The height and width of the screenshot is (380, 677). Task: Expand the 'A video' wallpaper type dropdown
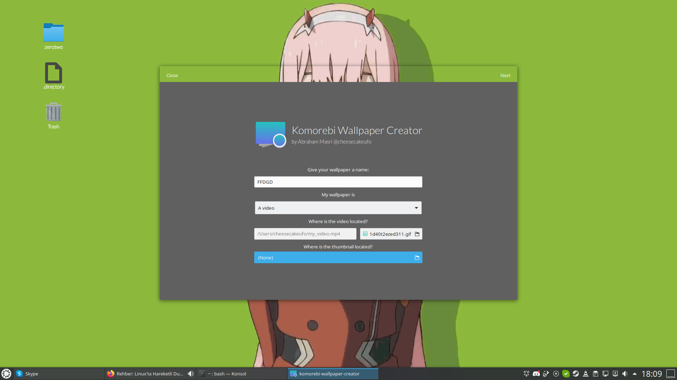338,208
